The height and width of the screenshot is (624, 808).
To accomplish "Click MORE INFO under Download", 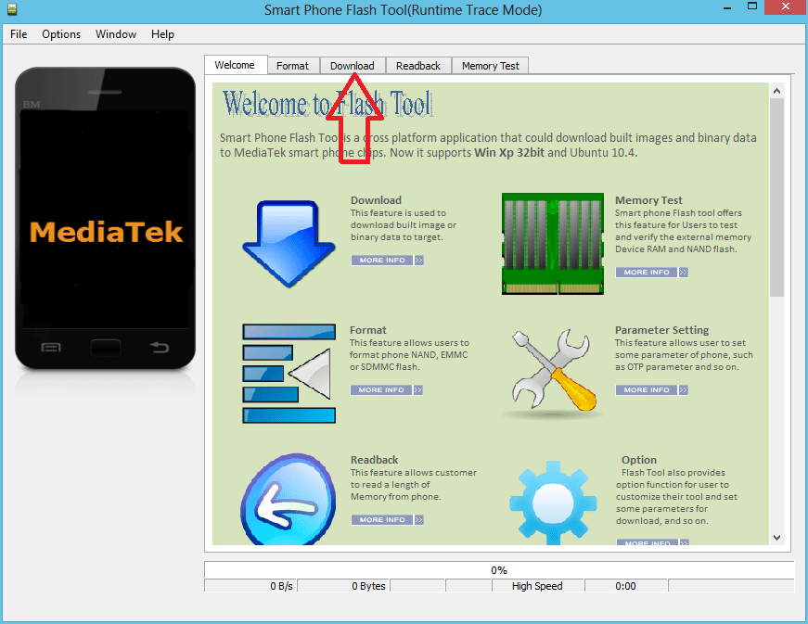I will coord(388,260).
